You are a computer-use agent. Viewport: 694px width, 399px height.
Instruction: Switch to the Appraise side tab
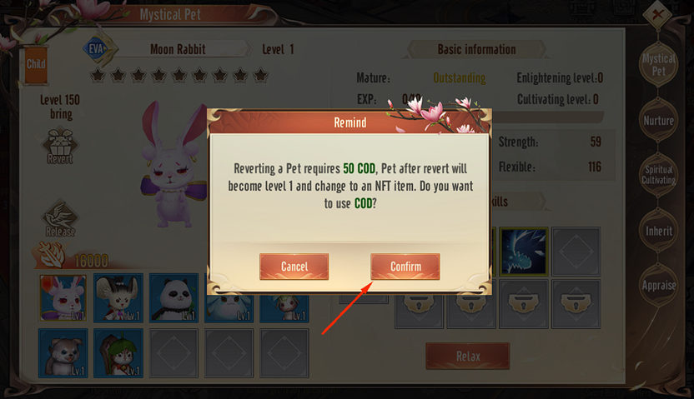(659, 286)
